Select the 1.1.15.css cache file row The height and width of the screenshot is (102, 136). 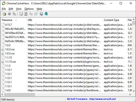pyautogui.click(x=66, y=62)
